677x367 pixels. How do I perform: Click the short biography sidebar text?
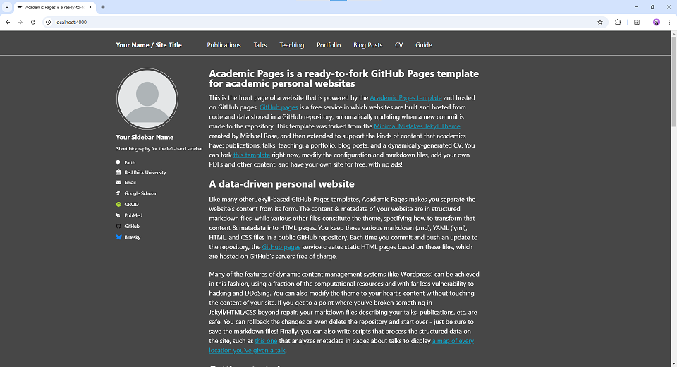point(159,148)
